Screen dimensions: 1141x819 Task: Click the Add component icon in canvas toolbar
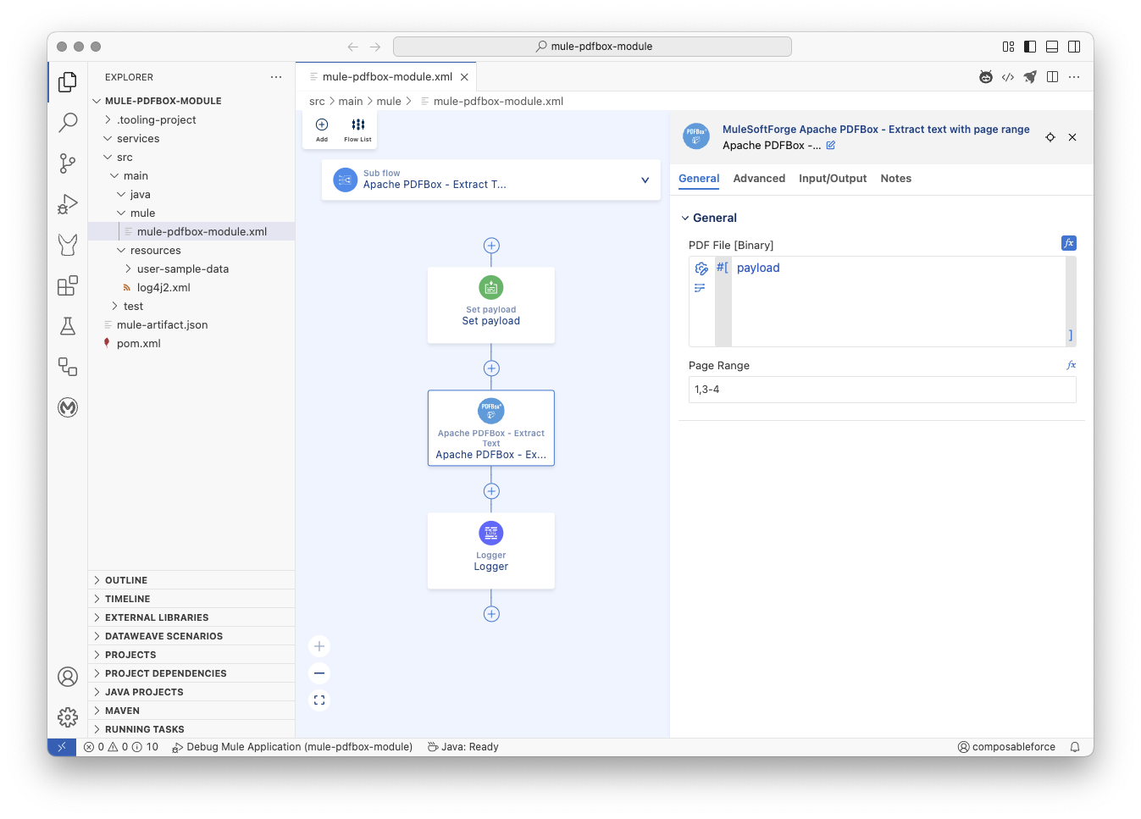coord(322,130)
